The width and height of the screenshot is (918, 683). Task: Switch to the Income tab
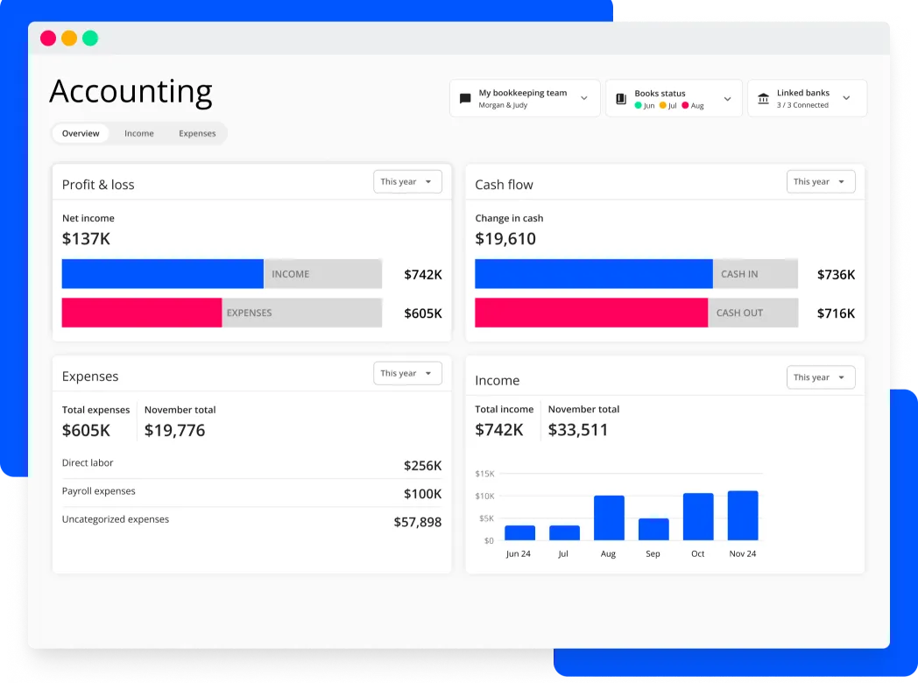[138, 133]
